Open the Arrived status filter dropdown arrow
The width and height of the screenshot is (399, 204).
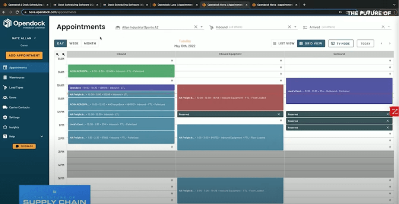click(x=389, y=27)
